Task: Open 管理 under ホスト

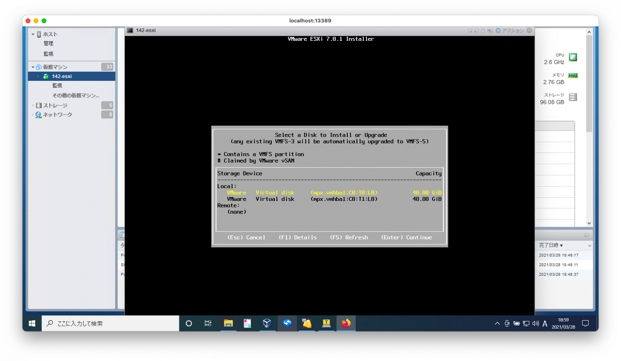Action: (49, 44)
